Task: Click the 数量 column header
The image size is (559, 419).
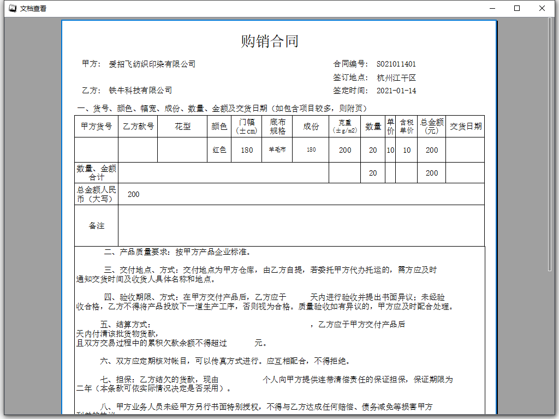Action: (x=373, y=127)
